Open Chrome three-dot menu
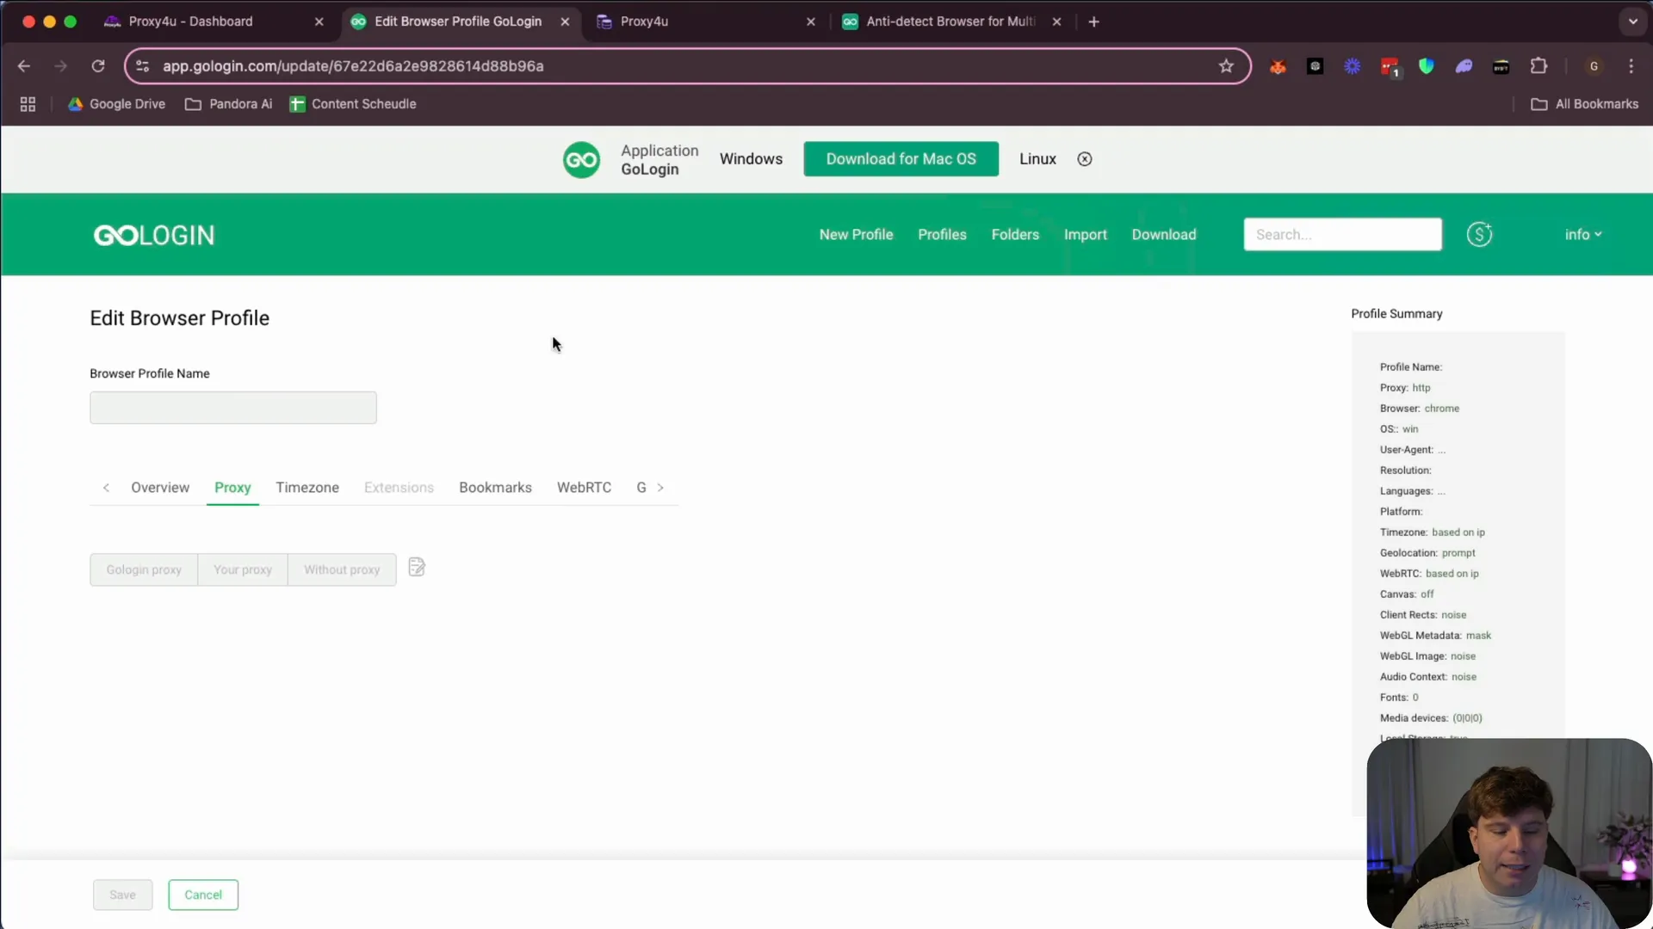 [x=1631, y=66]
